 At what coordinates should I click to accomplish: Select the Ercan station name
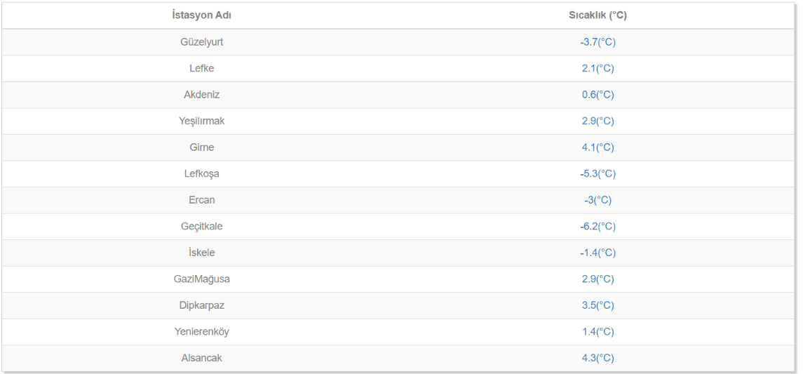click(201, 200)
